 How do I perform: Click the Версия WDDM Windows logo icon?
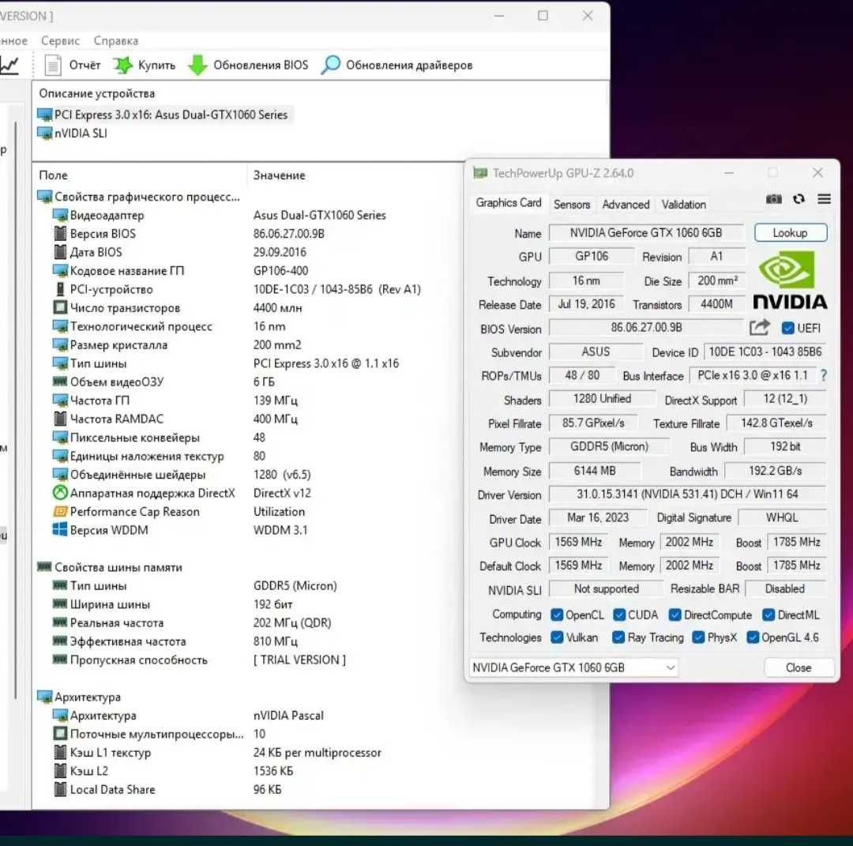60,529
